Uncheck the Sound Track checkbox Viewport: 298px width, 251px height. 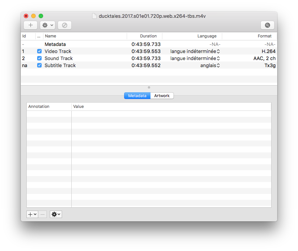tap(39, 58)
